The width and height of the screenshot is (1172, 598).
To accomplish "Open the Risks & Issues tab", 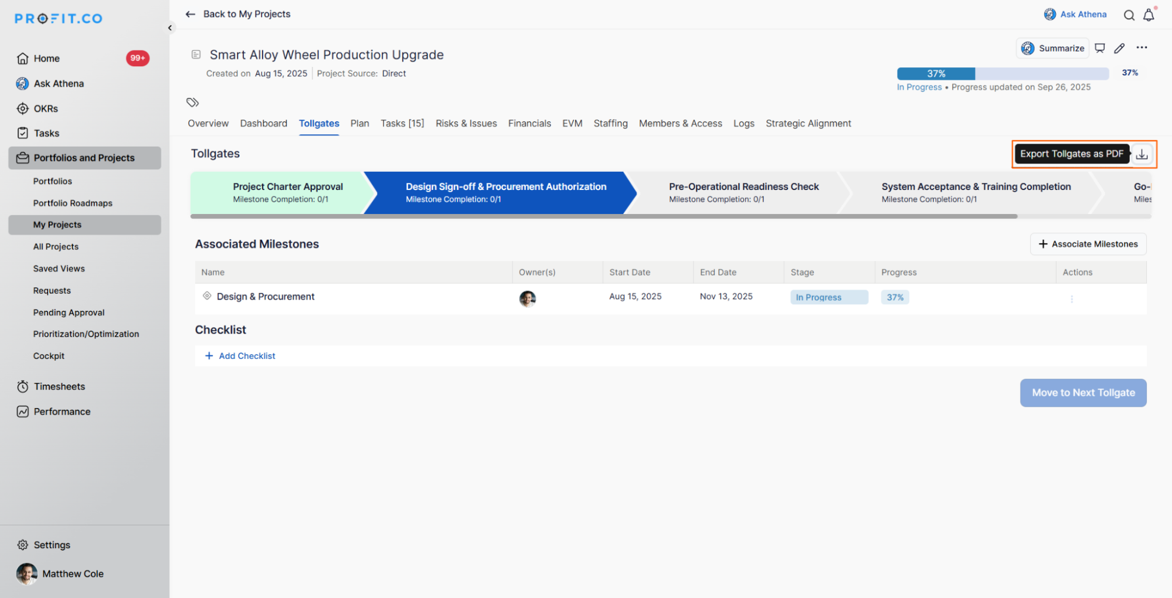I will point(466,123).
